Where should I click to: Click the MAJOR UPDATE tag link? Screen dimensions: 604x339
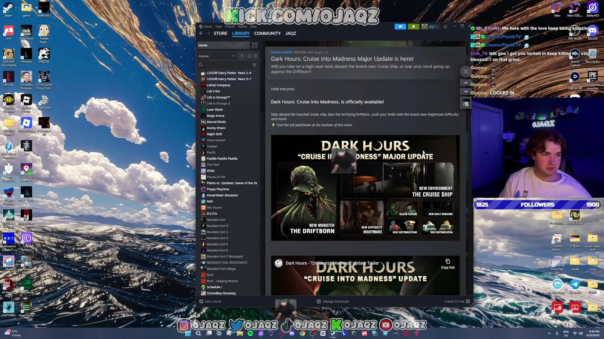tap(281, 52)
